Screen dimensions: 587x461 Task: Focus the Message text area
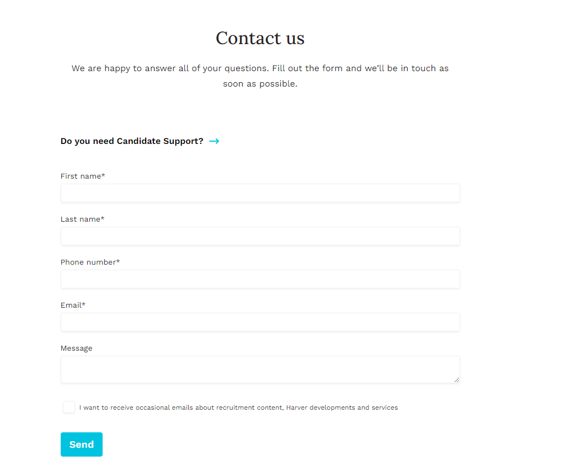pyautogui.click(x=260, y=369)
